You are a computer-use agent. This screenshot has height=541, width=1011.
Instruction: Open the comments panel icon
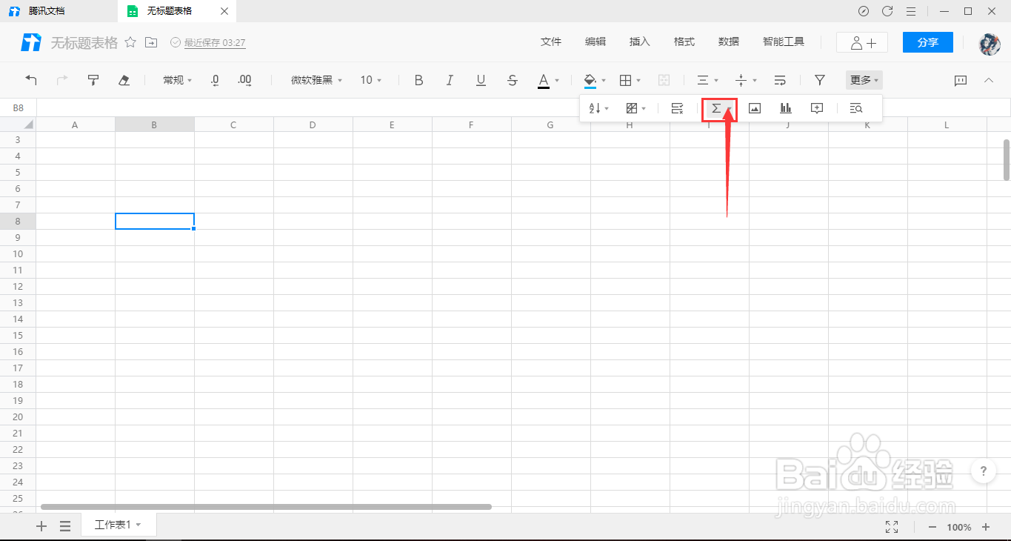(961, 80)
